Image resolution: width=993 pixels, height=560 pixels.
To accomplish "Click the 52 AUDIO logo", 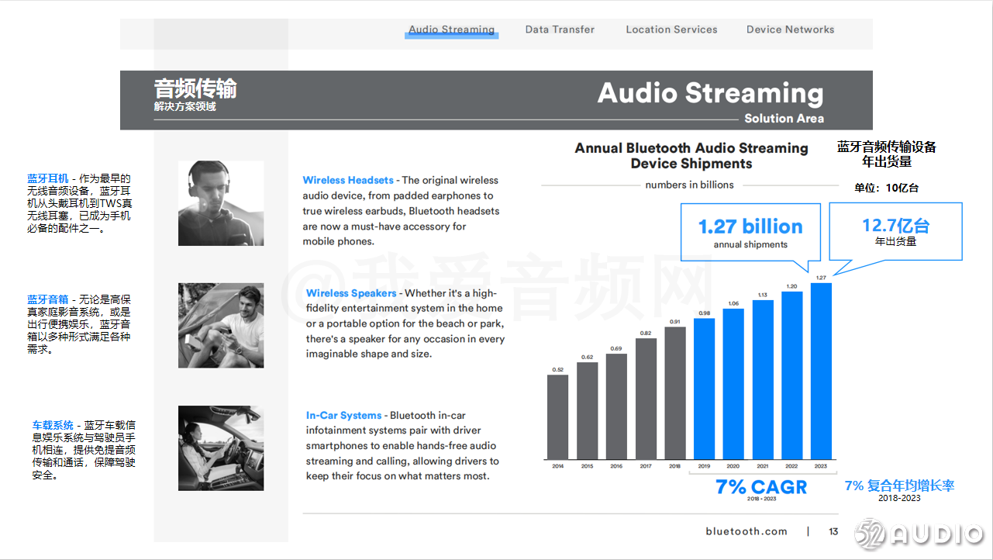I will [x=919, y=534].
